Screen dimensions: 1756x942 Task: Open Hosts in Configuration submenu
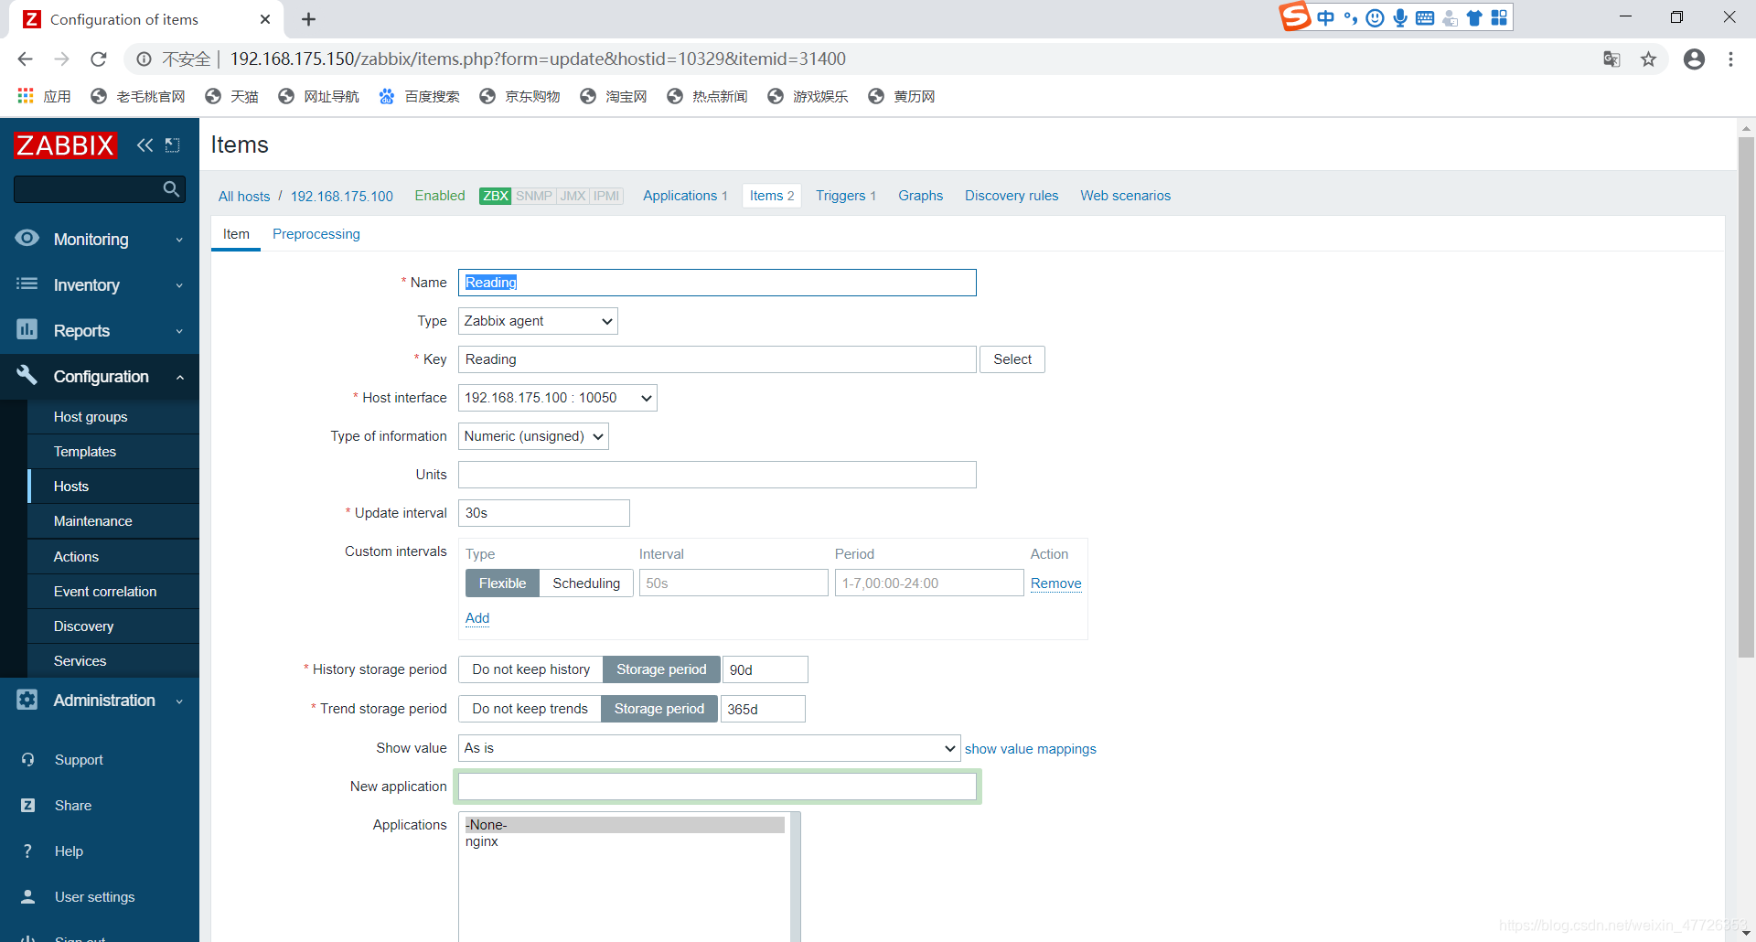[x=113, y=487]
